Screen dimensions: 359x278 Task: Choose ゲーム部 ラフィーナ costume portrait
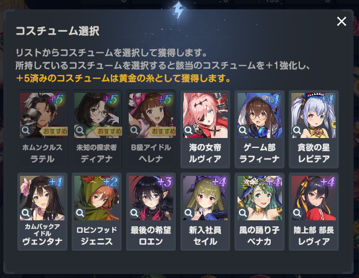point(259,115)
